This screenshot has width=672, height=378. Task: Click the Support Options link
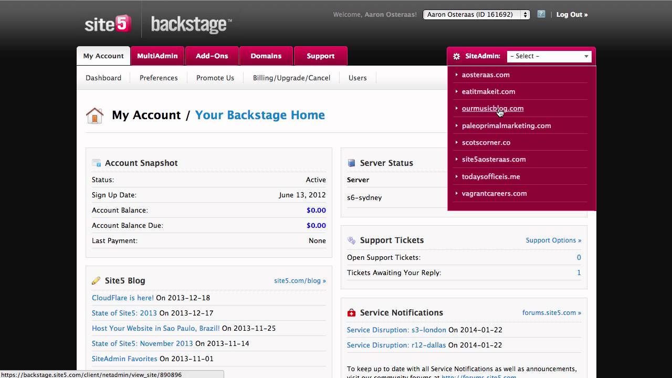(553, 240)
